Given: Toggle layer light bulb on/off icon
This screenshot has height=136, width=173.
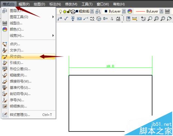Looking at the screenshot, I should (x=60, y=11).
